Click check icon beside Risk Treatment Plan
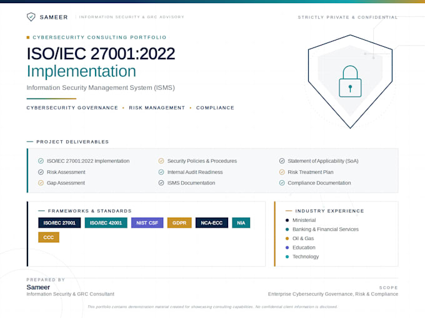 click(282, 172)
